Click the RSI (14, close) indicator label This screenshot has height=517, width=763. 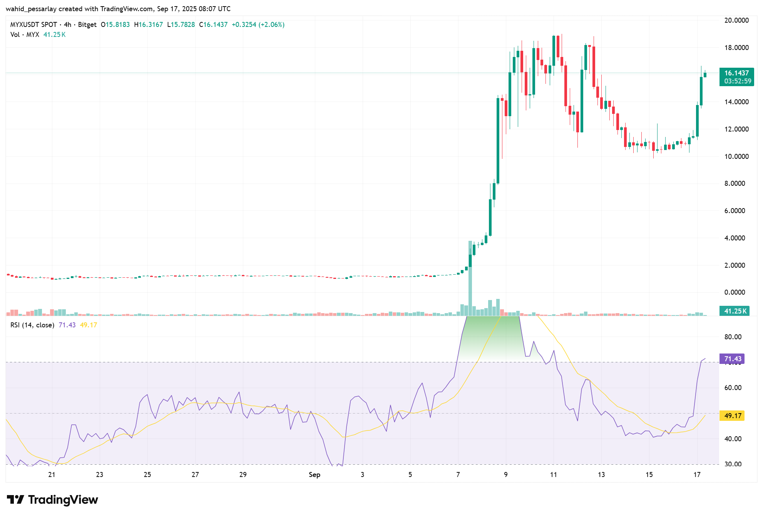coord(32,325)
